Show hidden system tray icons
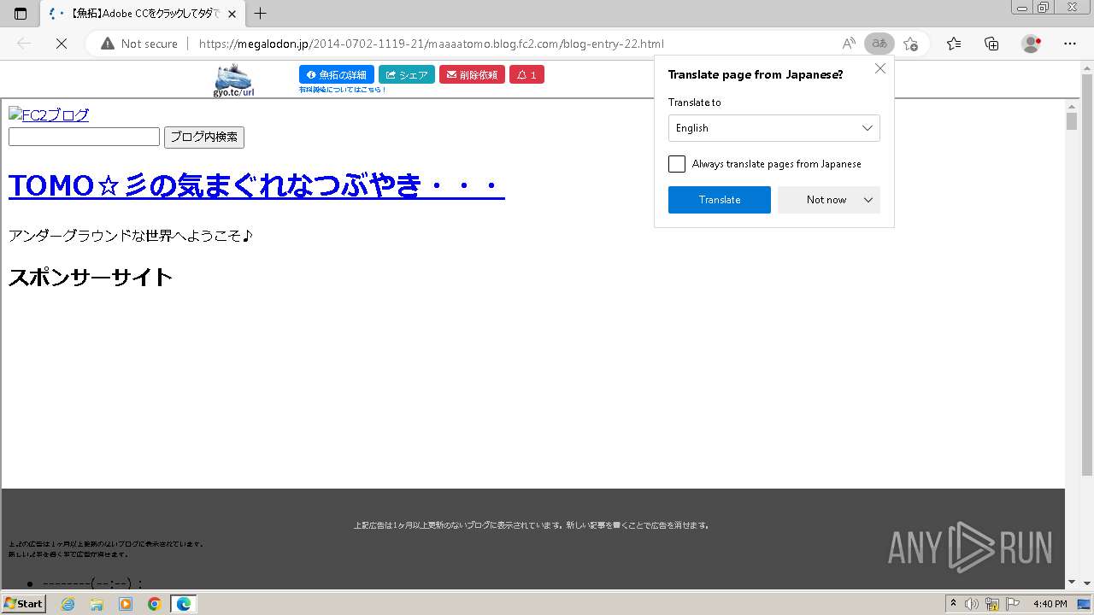This screenshot has width=1094, height=615. click(954, 604)
